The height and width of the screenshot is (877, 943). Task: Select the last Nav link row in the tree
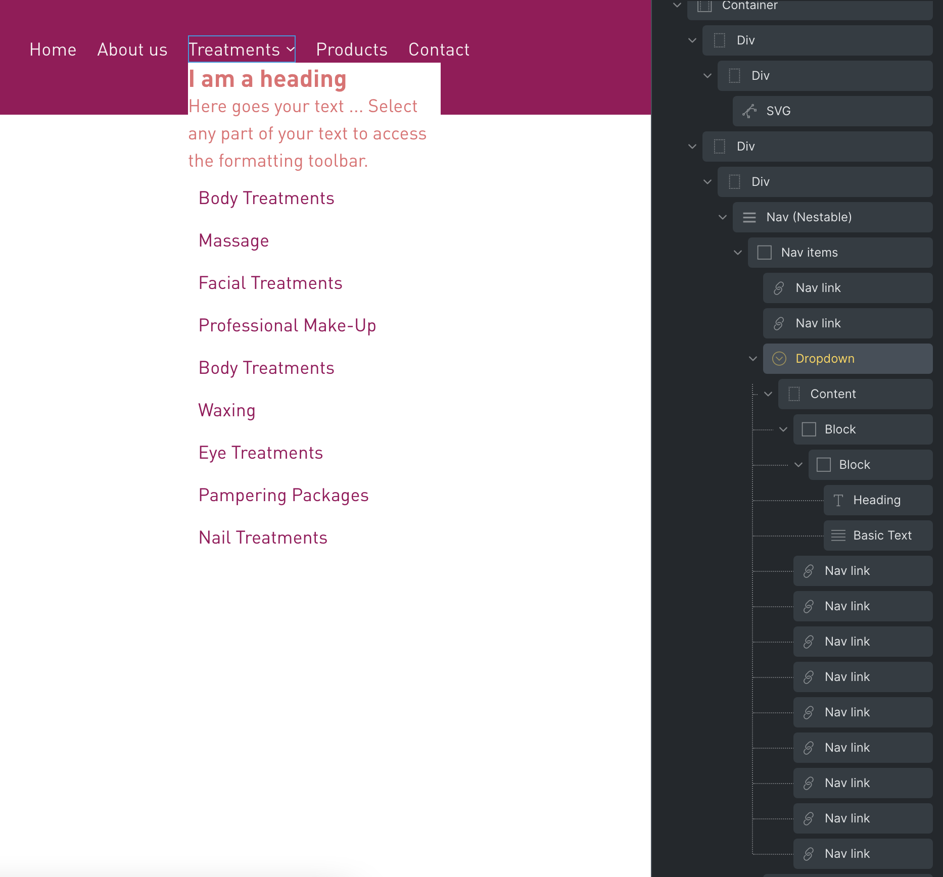(863, 854)
